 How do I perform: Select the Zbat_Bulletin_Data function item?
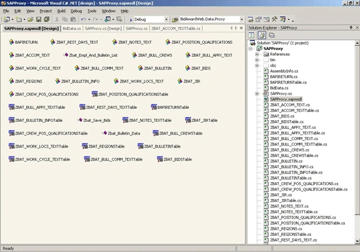121,133
